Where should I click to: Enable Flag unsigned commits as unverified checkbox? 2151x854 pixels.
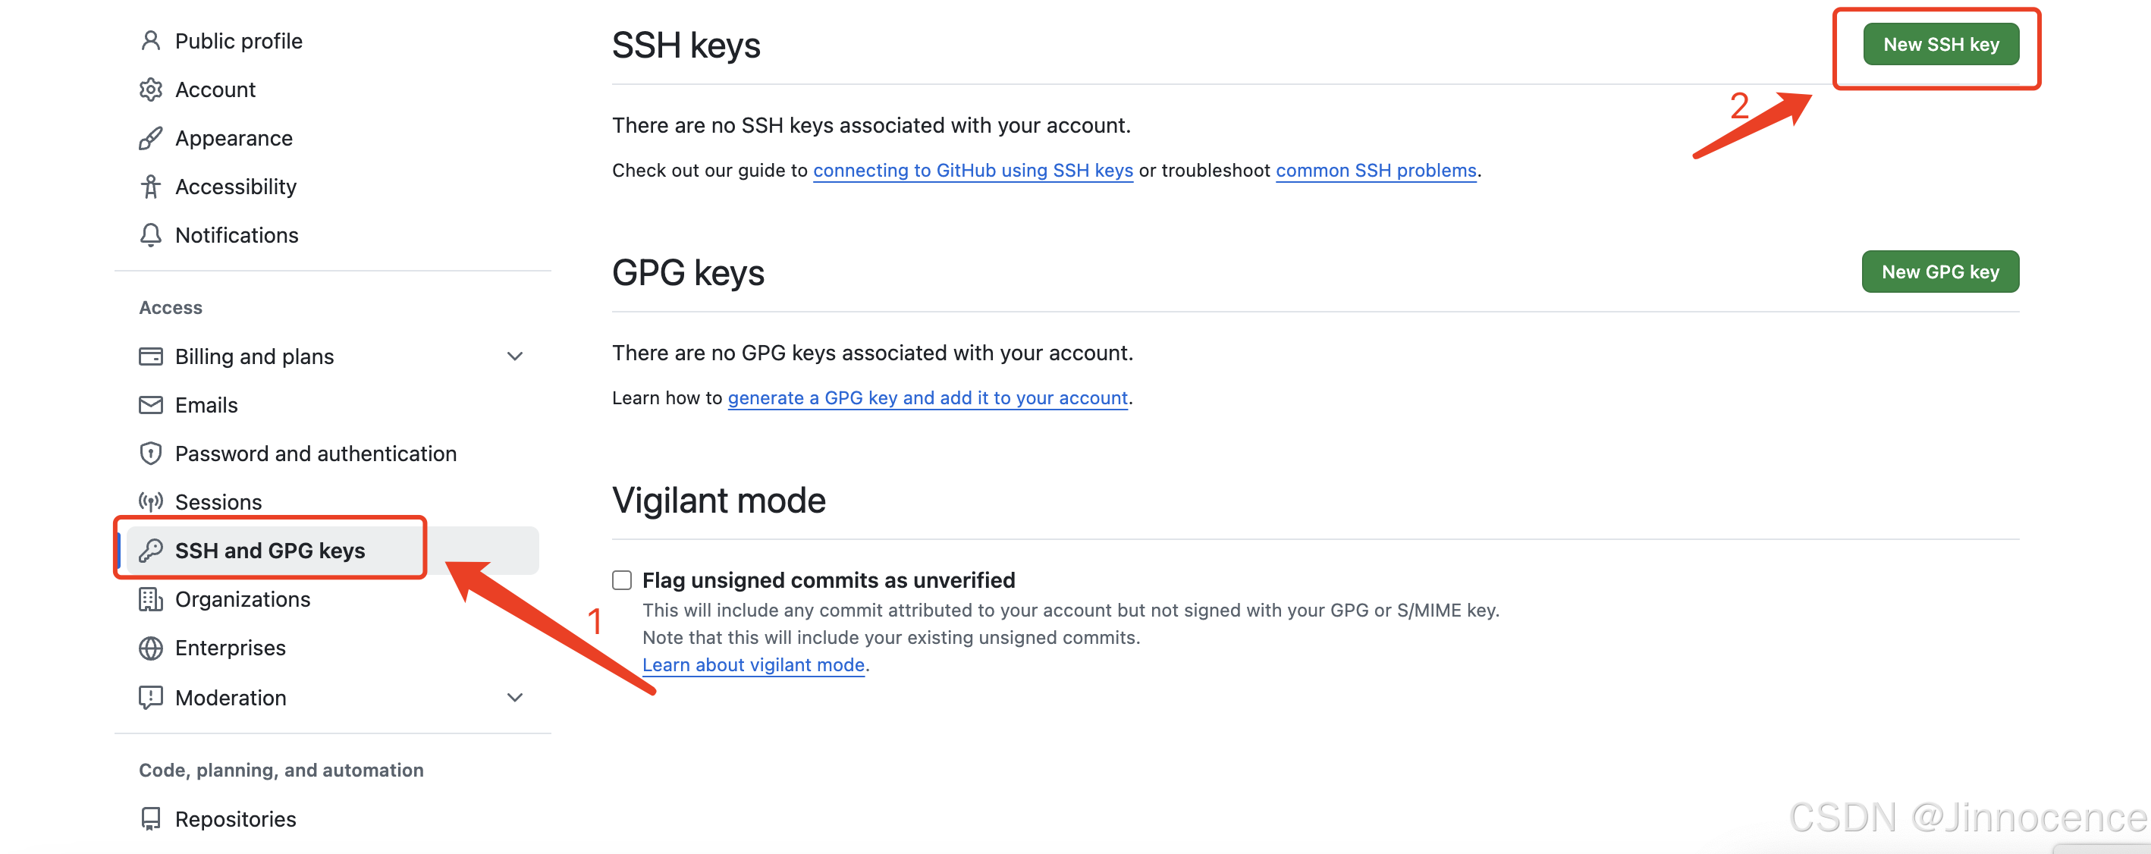[x=621, y=580]
